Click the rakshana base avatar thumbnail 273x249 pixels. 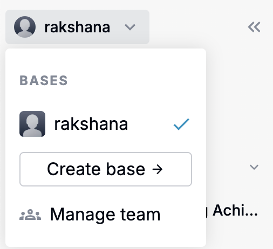[32, 124]
